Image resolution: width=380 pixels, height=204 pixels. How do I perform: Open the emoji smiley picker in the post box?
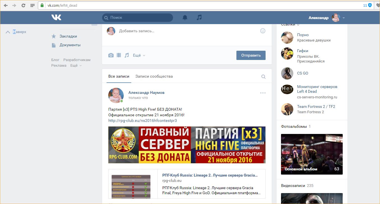pyautogui.click(x=263, y=31)
